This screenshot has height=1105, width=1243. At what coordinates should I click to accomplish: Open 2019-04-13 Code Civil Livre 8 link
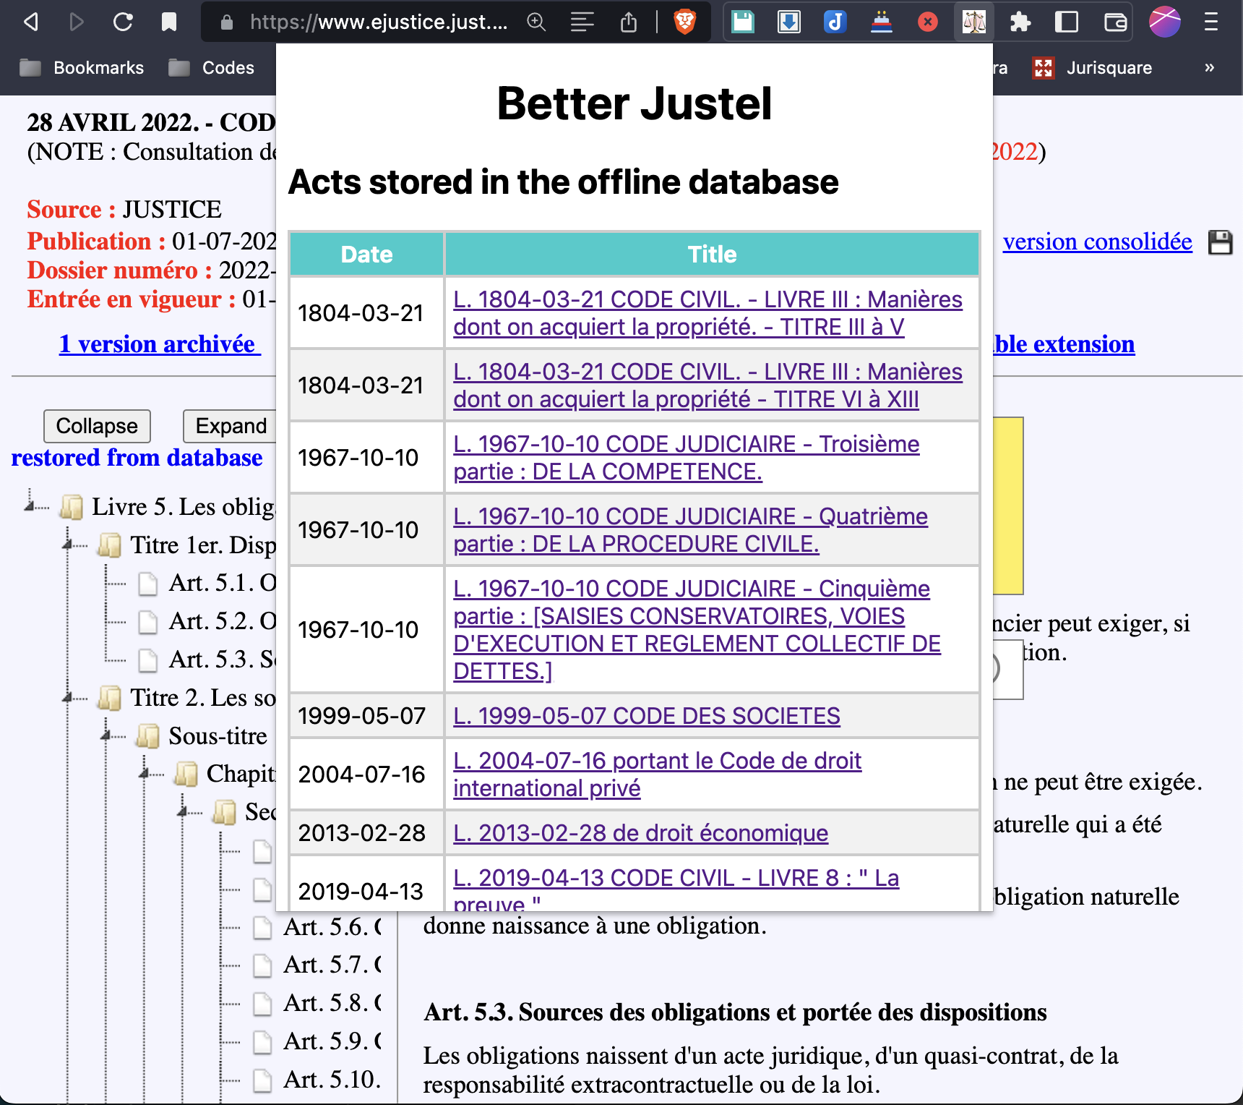coord(676,891)
